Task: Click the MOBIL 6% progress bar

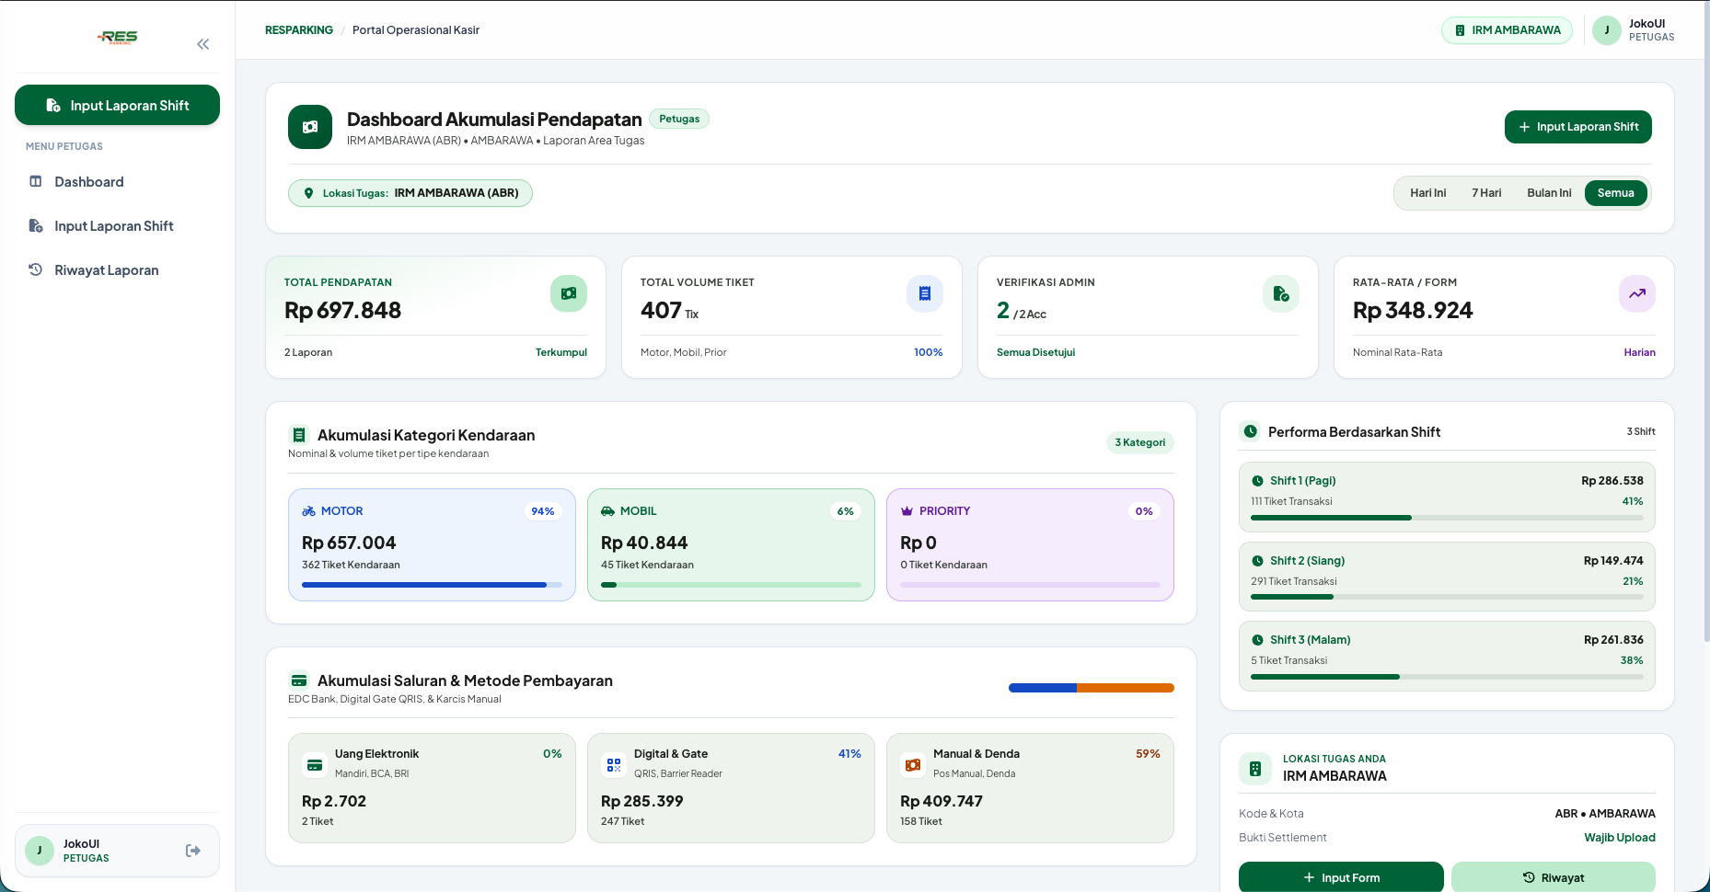Action: [731, 585]
